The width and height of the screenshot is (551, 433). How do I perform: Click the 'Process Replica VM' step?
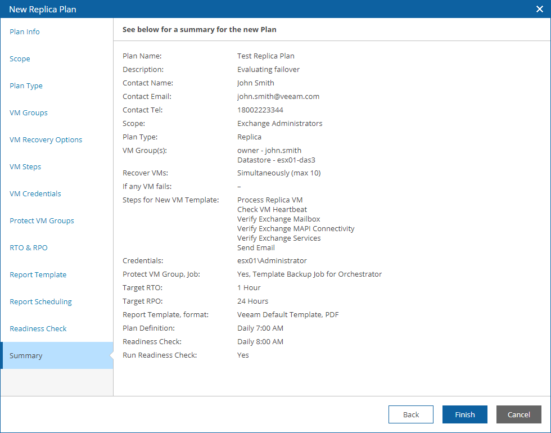point(270,200)
